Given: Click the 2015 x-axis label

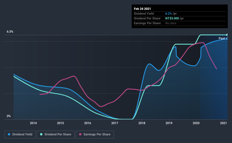Looking at the screenshot, I should 60,123.
